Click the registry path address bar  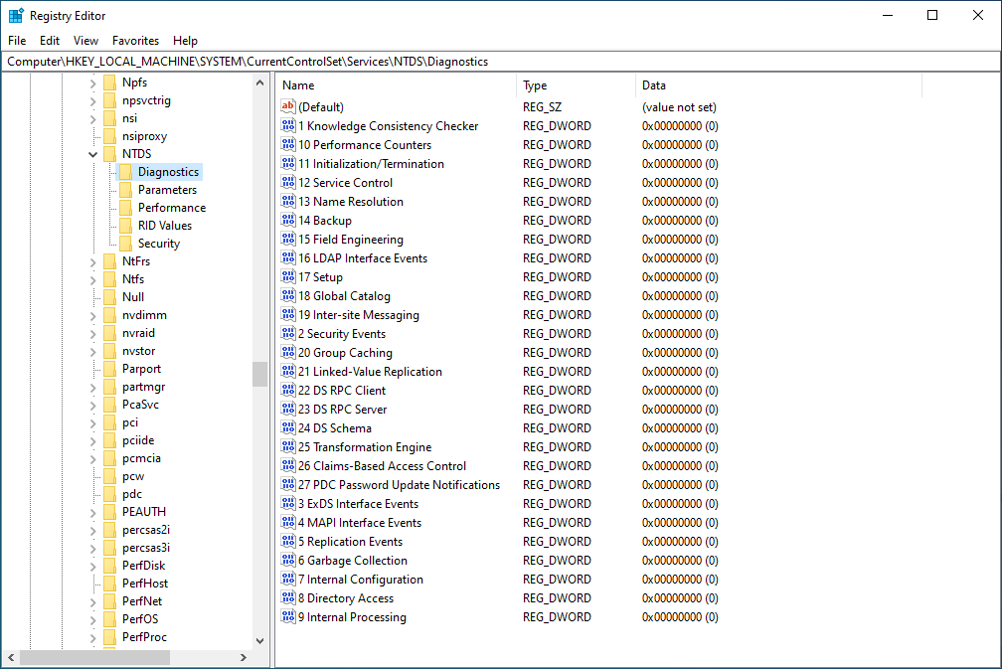(497, 62)
